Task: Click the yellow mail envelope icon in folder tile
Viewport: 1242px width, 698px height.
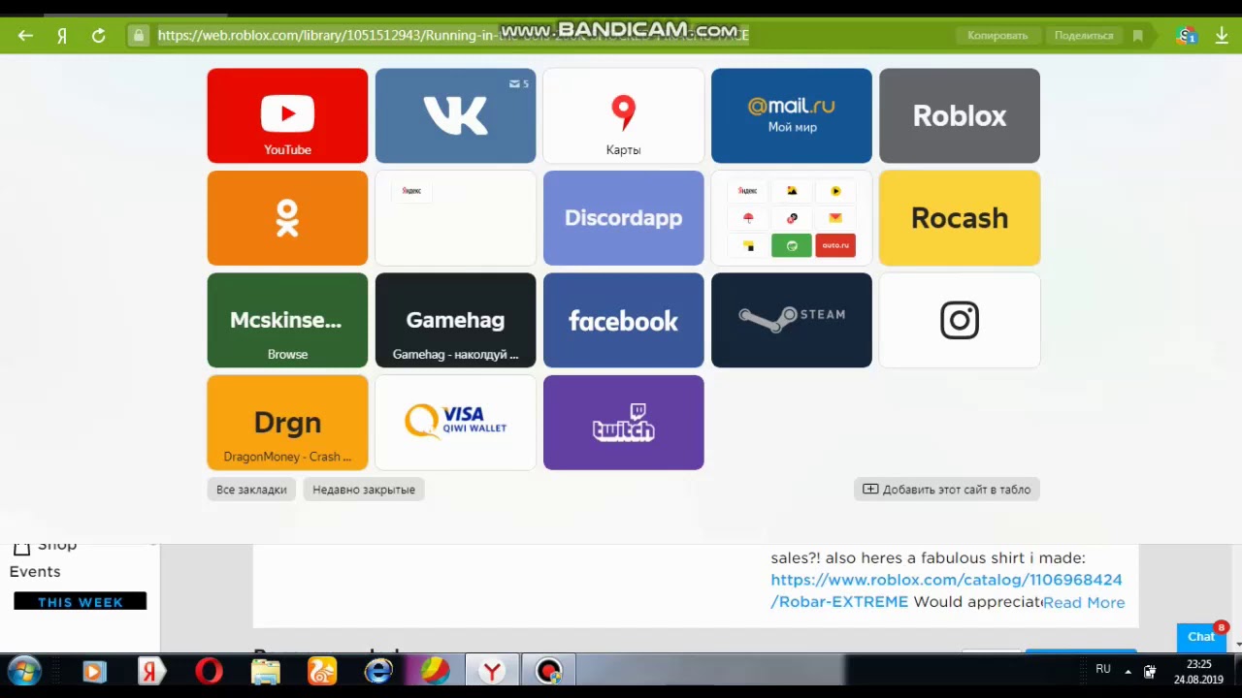Action: coord(835,218)
